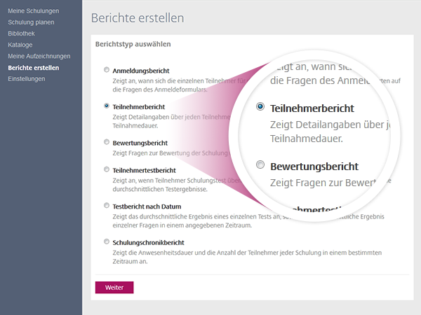Go to Schulung planen
This screenshot has width=421, height=315.
tap(31, 22)
